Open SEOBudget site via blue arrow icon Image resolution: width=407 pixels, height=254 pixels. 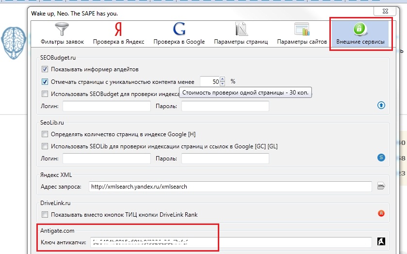[x=381, y=105]
